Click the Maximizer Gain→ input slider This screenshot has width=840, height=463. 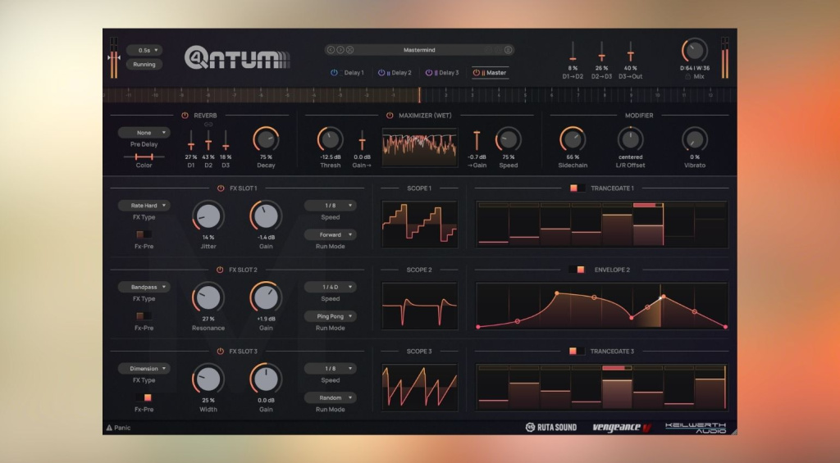362,141
